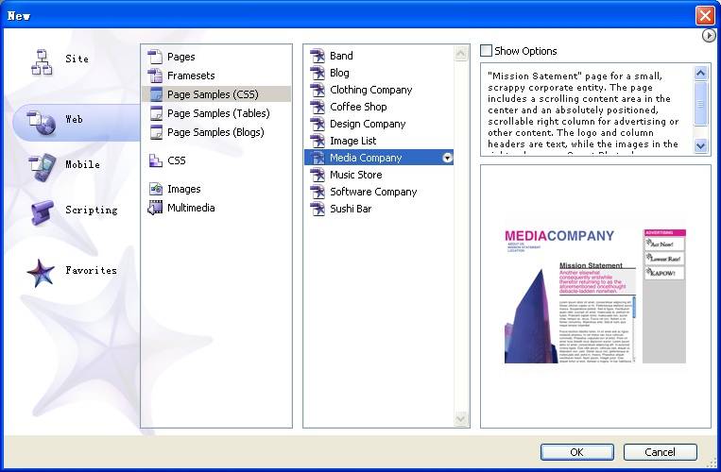Screen dimensions: 721x472
Task: Open the Media Company dropdown arrow
Action: [447, 158]
